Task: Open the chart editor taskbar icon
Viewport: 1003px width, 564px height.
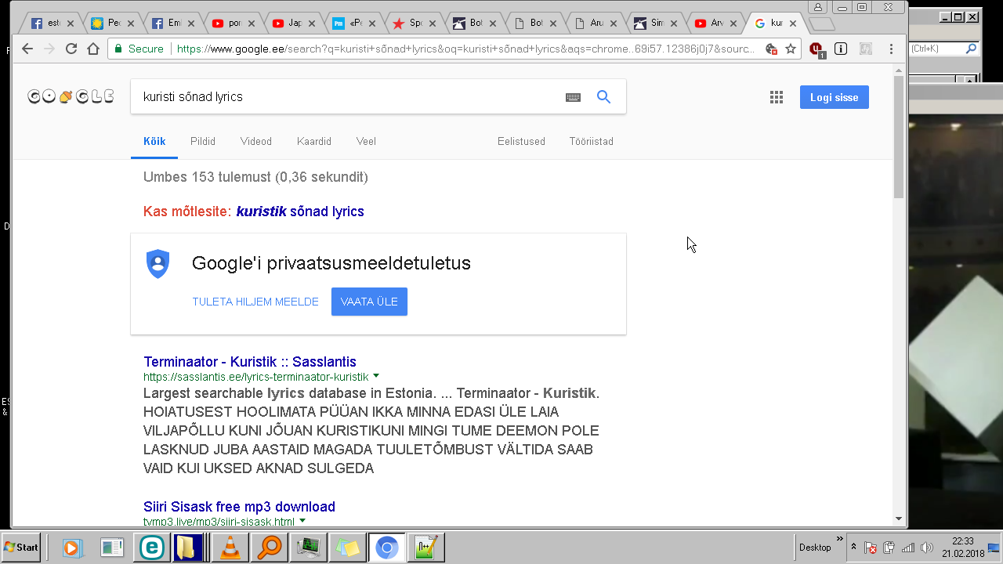Action: [x=425, y=548]
